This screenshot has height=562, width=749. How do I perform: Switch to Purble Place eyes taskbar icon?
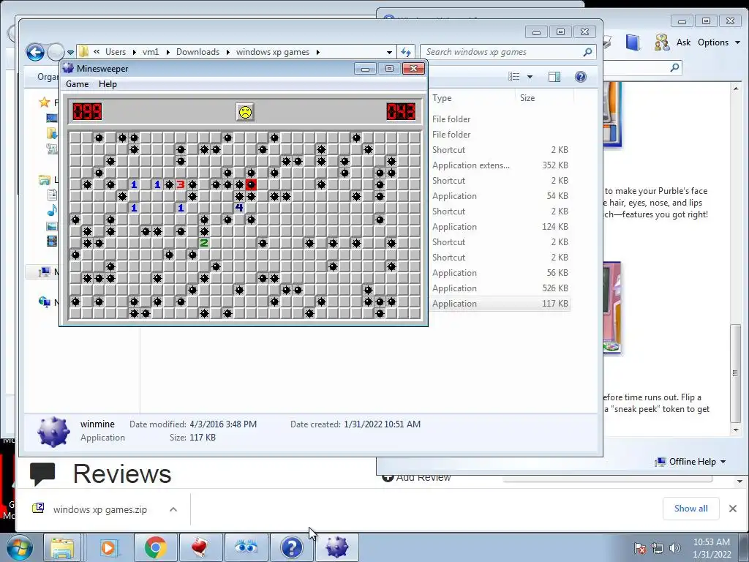[246, 547]
